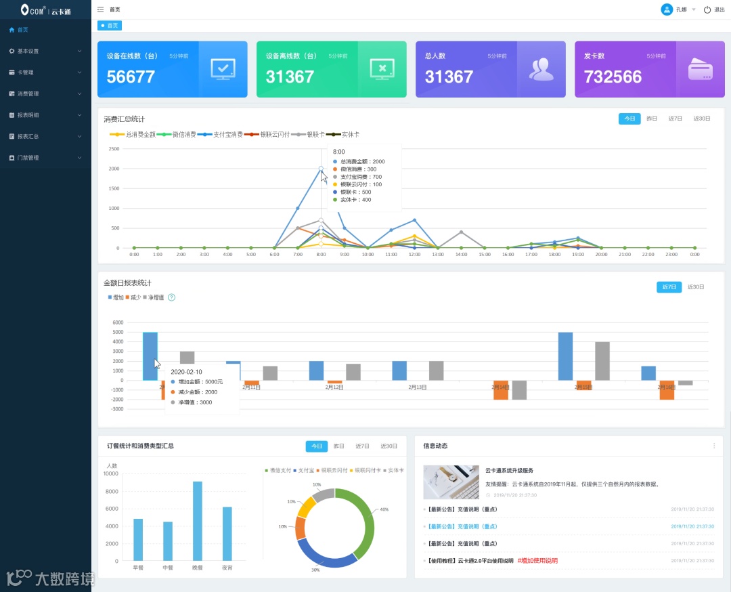The image size is (731, 592).
Task: Expand the 报表汇总 menu chevron
Action: tap(79, 136)
